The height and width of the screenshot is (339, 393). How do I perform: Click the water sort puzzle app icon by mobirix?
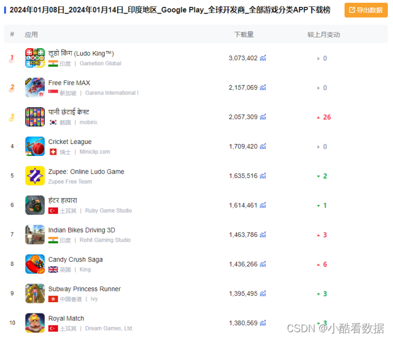[35, 117]
